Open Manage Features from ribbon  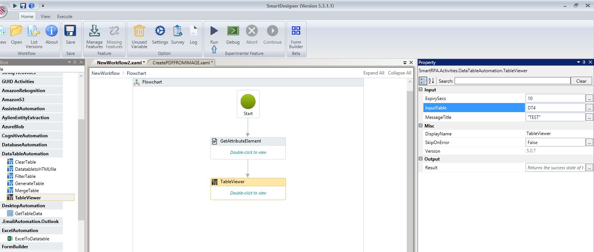94,31
